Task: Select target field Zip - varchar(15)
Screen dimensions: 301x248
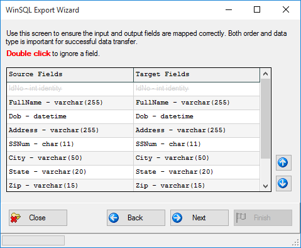Action: 197,185
